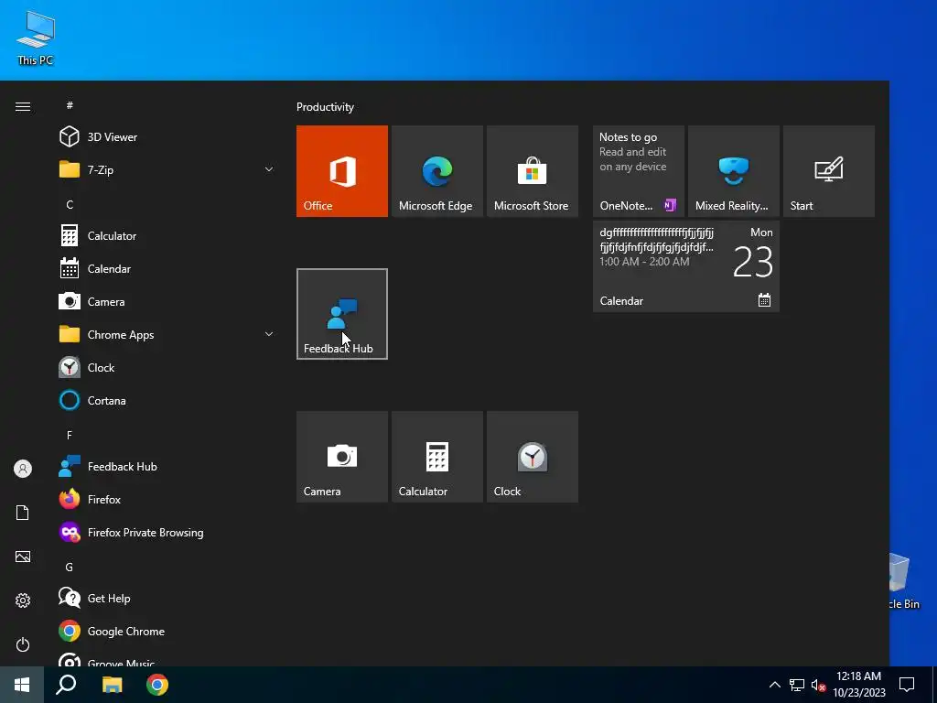Open taskbar Search
The height and width of the screenshot is (703, 937).
click(x=66, y=685)
